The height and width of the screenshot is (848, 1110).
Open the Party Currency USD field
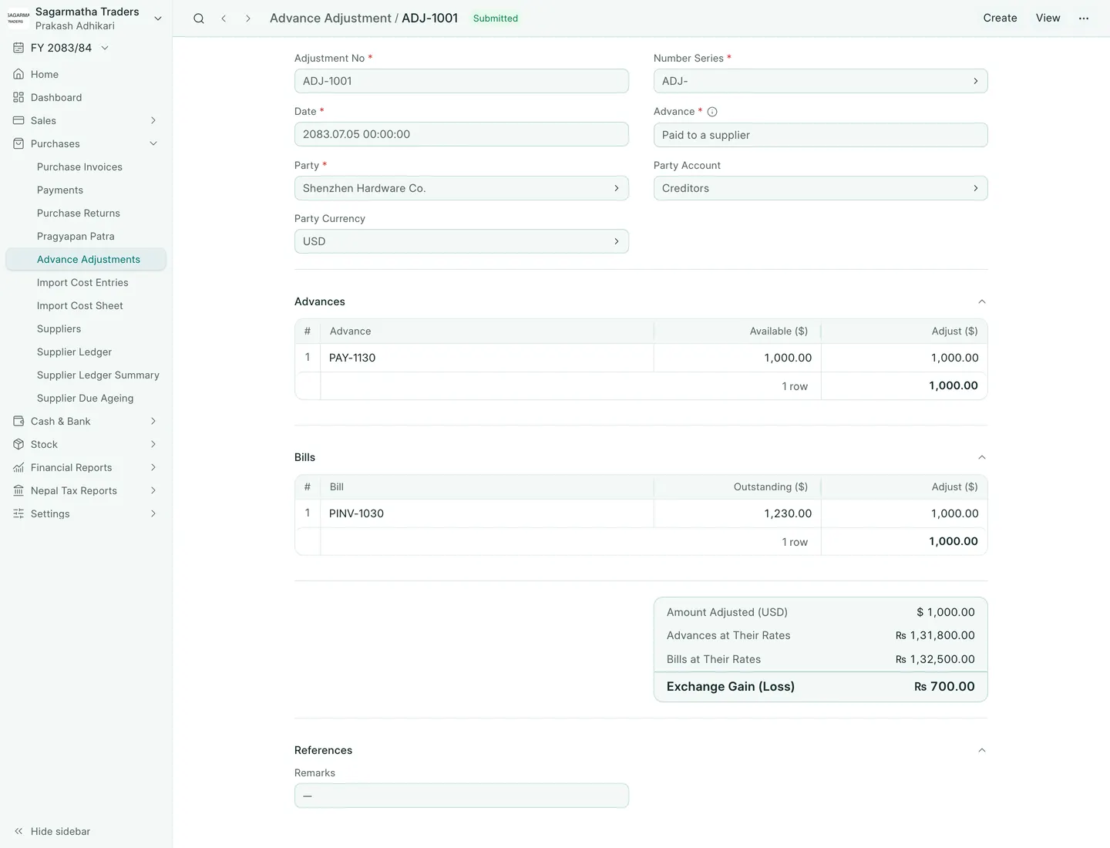point(461,241)
